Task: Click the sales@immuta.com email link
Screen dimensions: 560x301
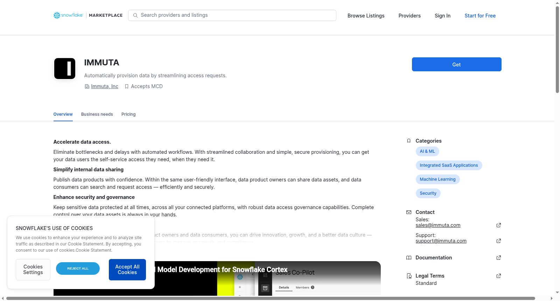Action: (438, 225)
